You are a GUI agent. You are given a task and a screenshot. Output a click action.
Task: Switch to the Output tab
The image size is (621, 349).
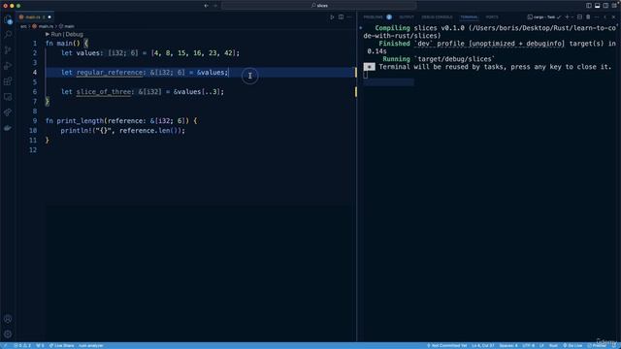407,17
